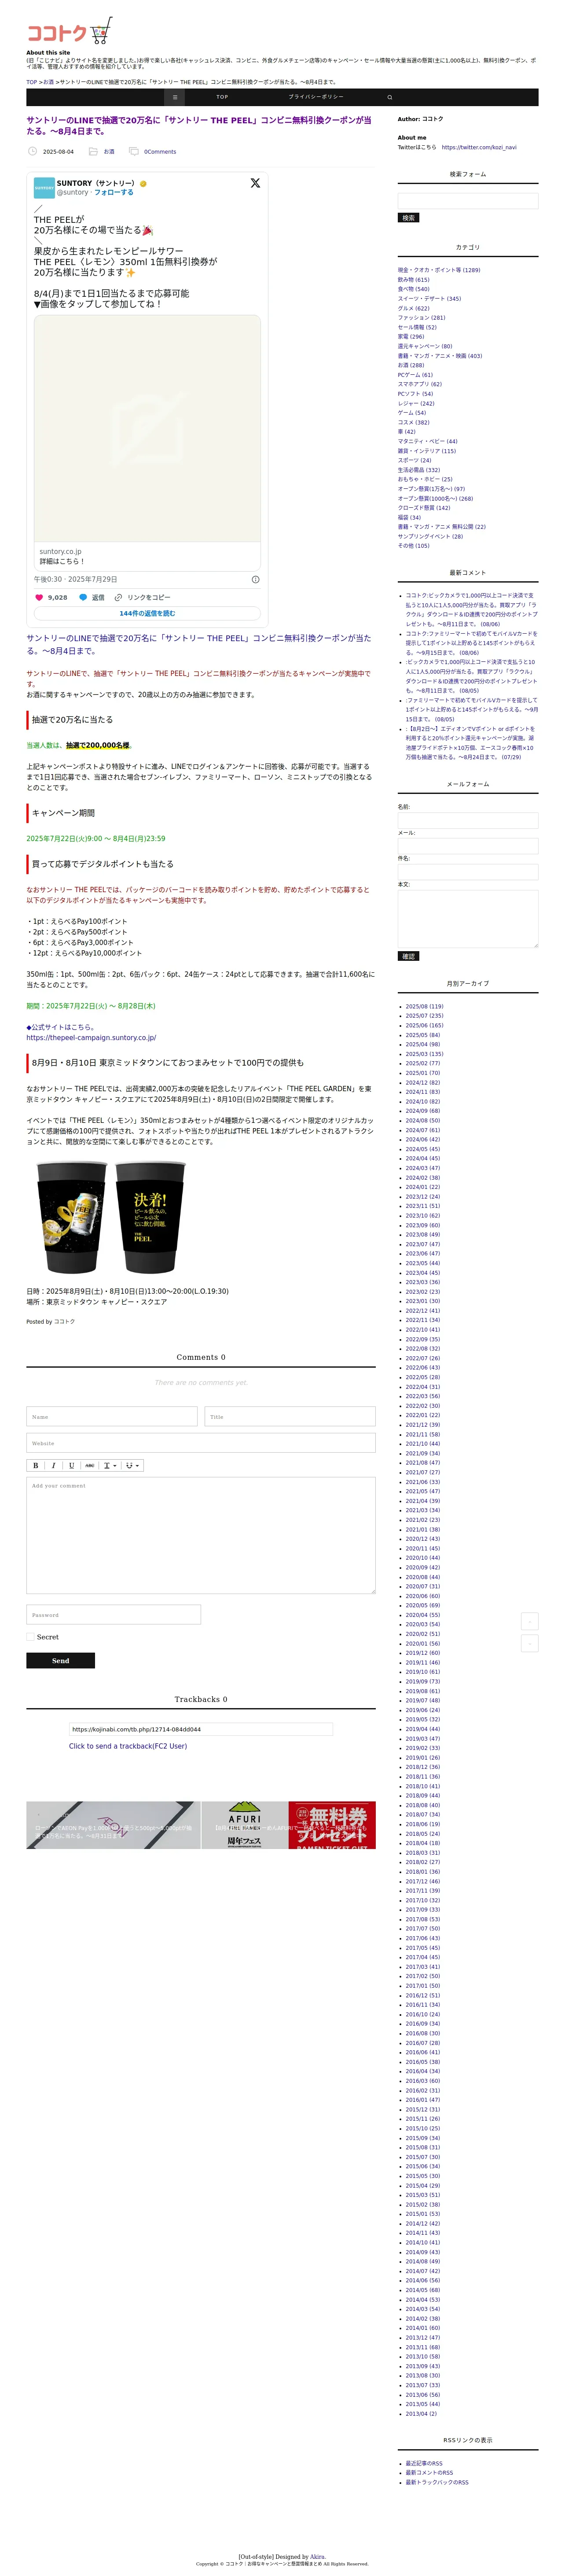Open 最新トラックバックのRSS link

[436, 2482]
